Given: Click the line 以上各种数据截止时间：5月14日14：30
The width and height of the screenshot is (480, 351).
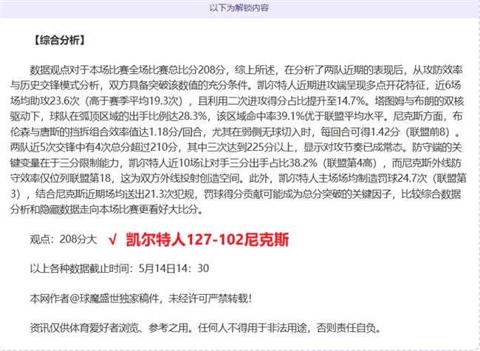Looking at the screenshot, I should [120, 269].
